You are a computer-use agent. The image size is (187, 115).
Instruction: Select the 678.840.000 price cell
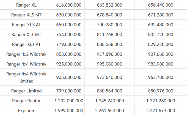pyautogui.click(x=109, y=15)
